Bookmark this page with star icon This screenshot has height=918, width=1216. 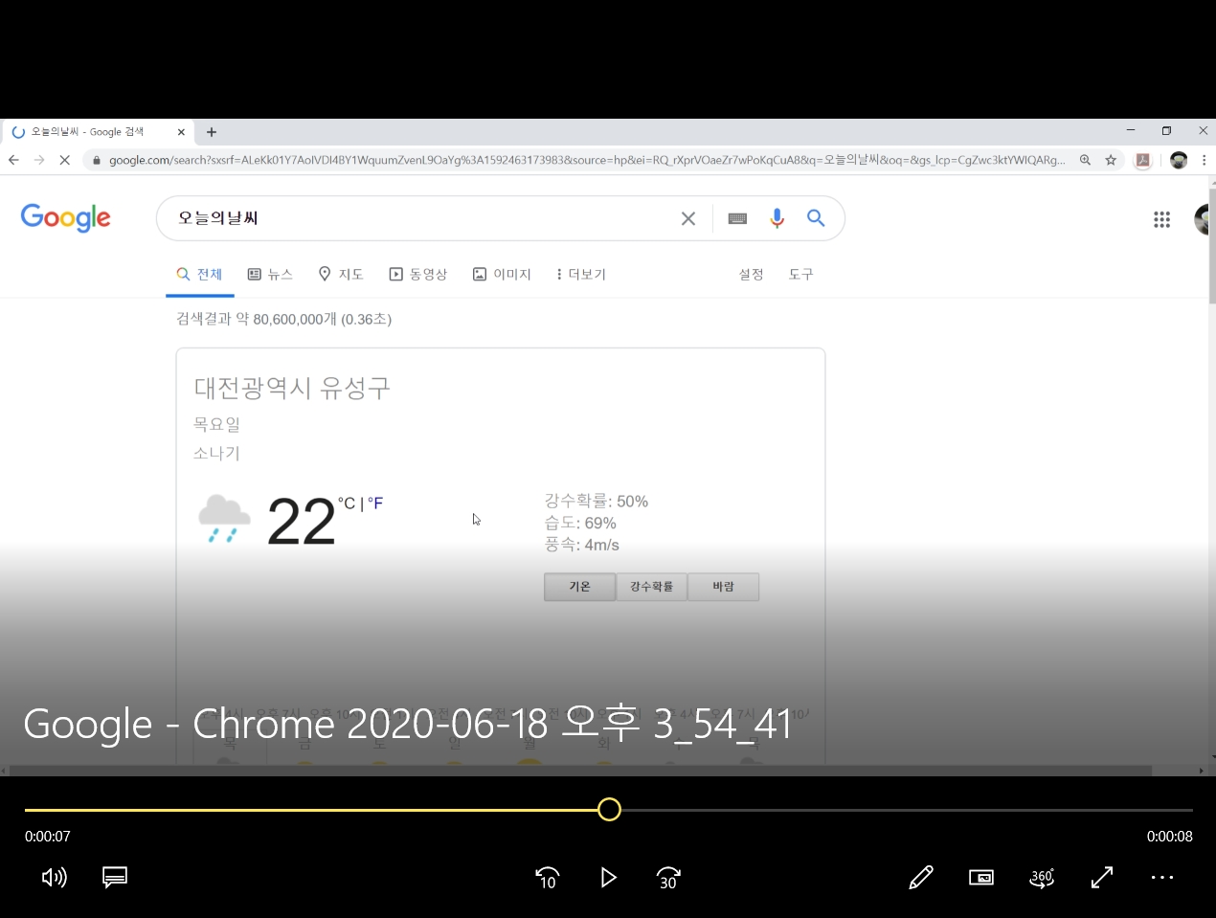click(1111, 160)
